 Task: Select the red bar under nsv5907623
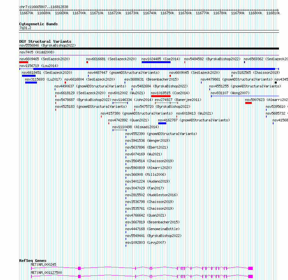point(248,103)
